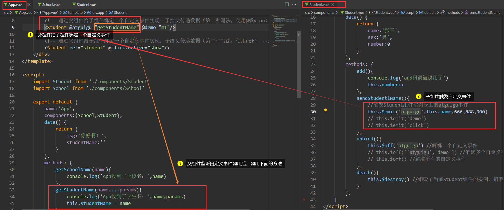Click 'sendStudentlName(){' method line
This screenshot has height=210, width=504.
[383, 98]
